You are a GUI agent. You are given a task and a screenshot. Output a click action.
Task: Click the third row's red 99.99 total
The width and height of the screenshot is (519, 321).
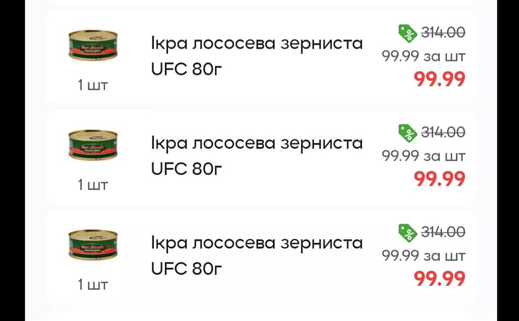click(440, 278)
